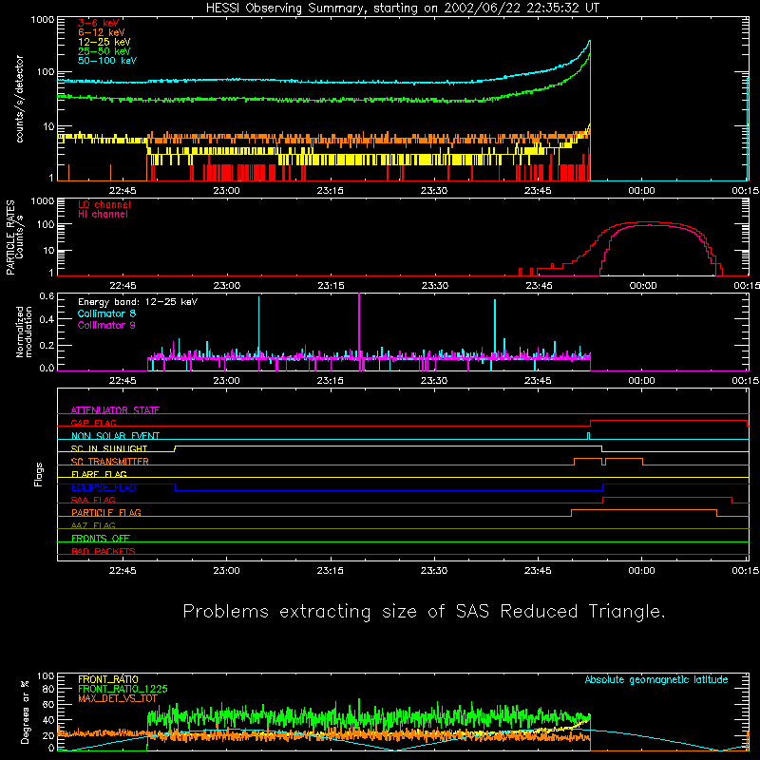
Task: Select the green FRONT_RATIO_1225 legend label
Action: tap(123, 689)
